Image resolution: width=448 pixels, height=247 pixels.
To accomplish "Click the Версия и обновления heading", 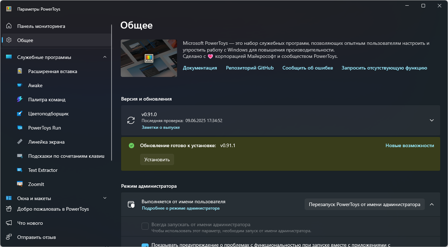I will (147, 99).
